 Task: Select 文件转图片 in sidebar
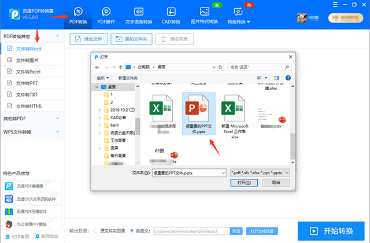coord(32,60)
